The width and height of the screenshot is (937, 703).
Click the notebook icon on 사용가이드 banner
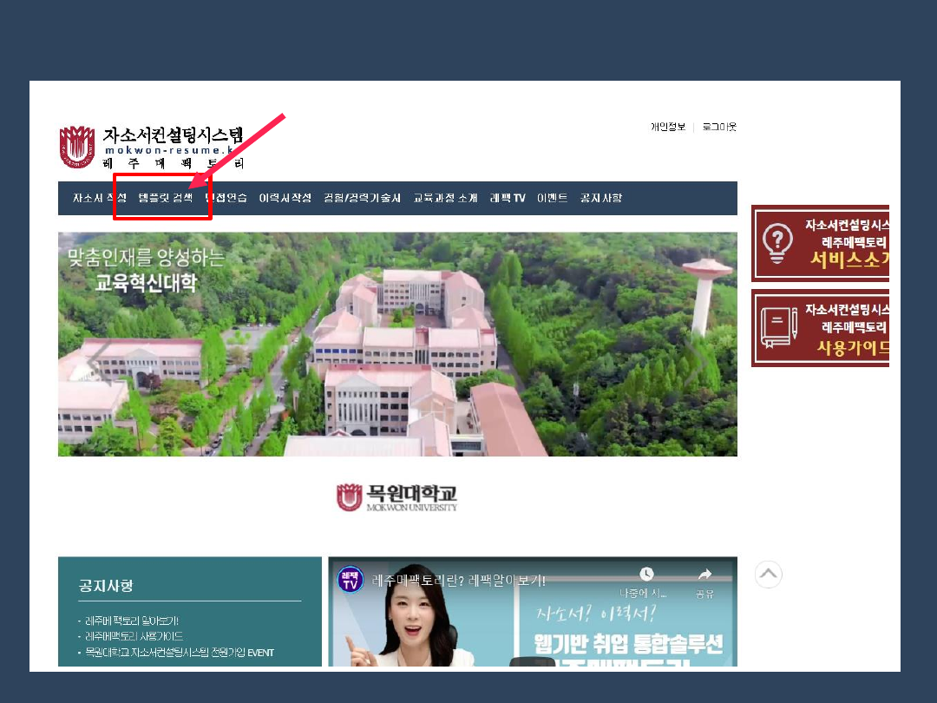[x=778, y=326]
